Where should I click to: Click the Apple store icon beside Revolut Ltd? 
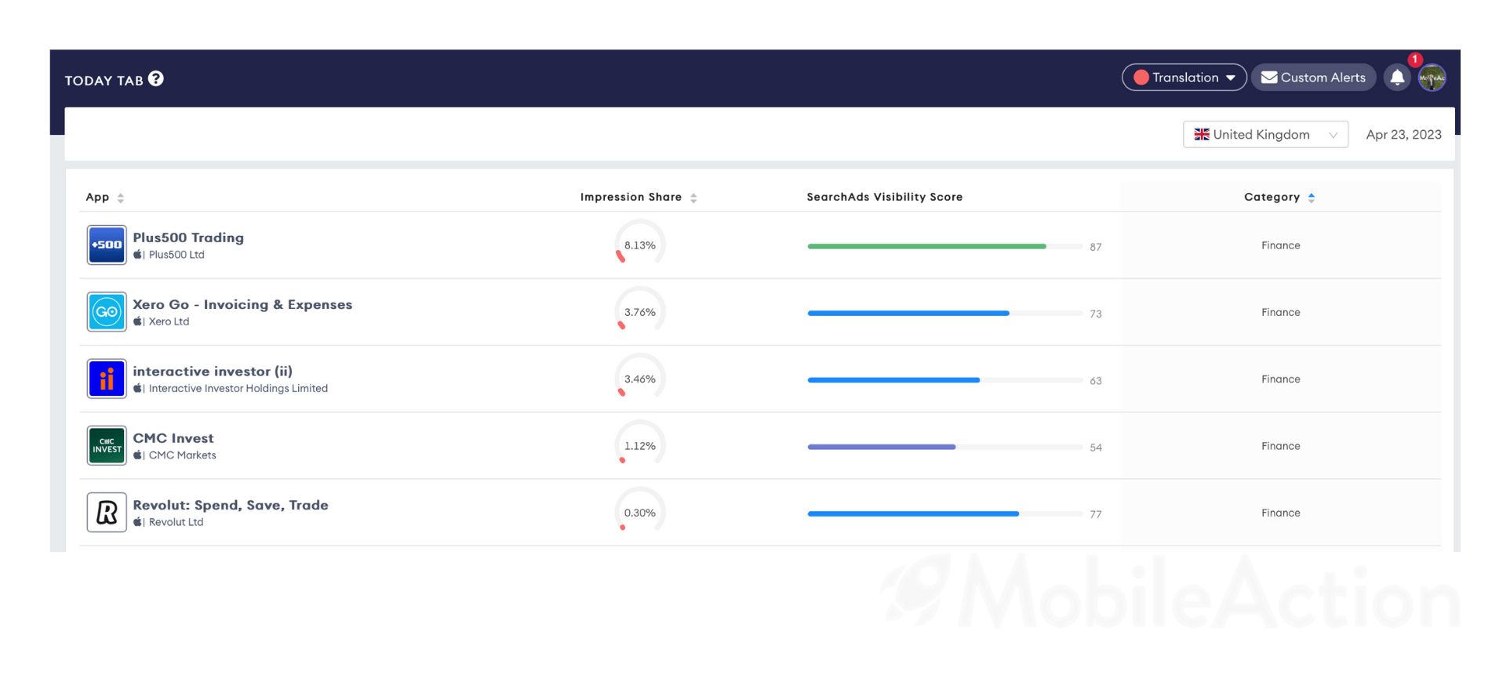[x=138, y=522]
